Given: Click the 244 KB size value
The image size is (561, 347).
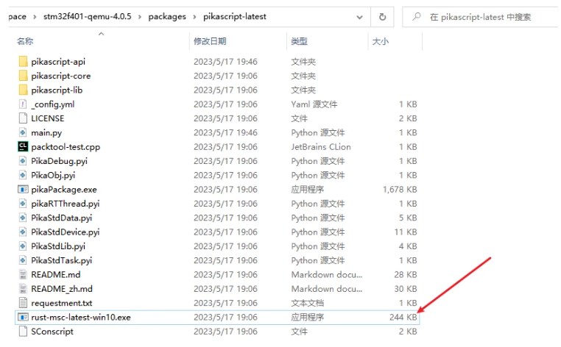Looking at the screenshot, I should tap(403, 317).
